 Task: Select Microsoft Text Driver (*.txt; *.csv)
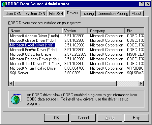(36, 64)
